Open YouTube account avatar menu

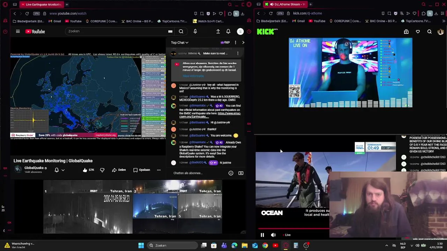[240, 31]
